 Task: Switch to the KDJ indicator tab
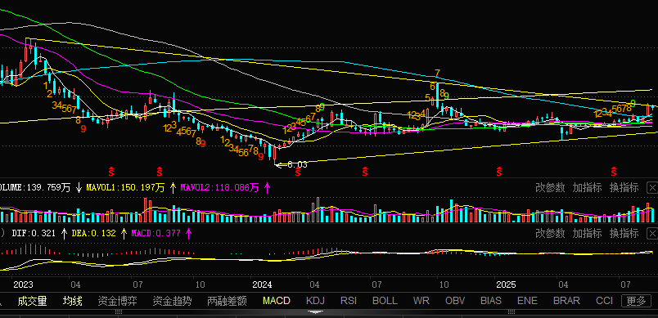[x=315, y=300]
